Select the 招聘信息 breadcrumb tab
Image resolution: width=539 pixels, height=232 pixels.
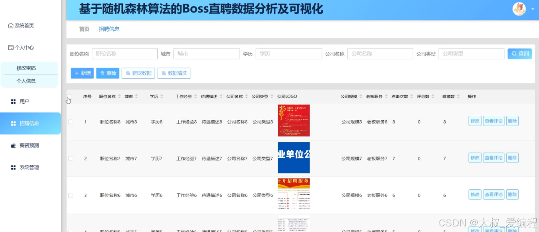[x=109, y=29]
